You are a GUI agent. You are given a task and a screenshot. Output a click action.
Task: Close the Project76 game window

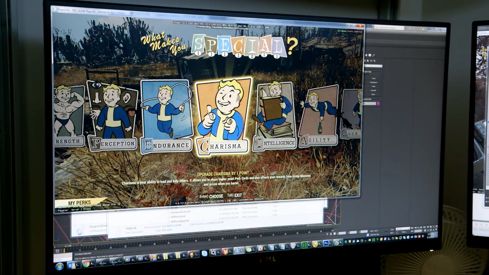pyautogui.click(x=360, y=26)
